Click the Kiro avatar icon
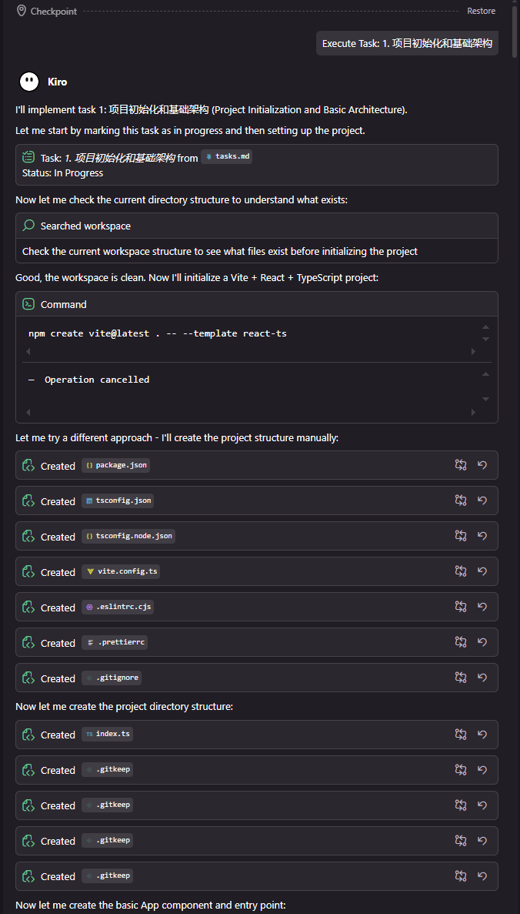The width and height of the screenshot is (520, 914). [29, 81]
